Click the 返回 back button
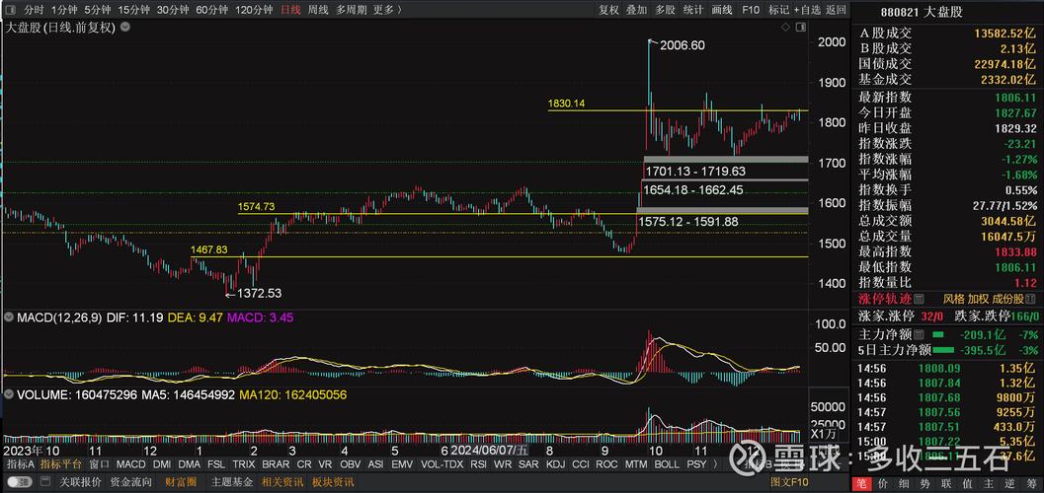This screenshot has width=1044, height=493. click(x=837, y=10)
